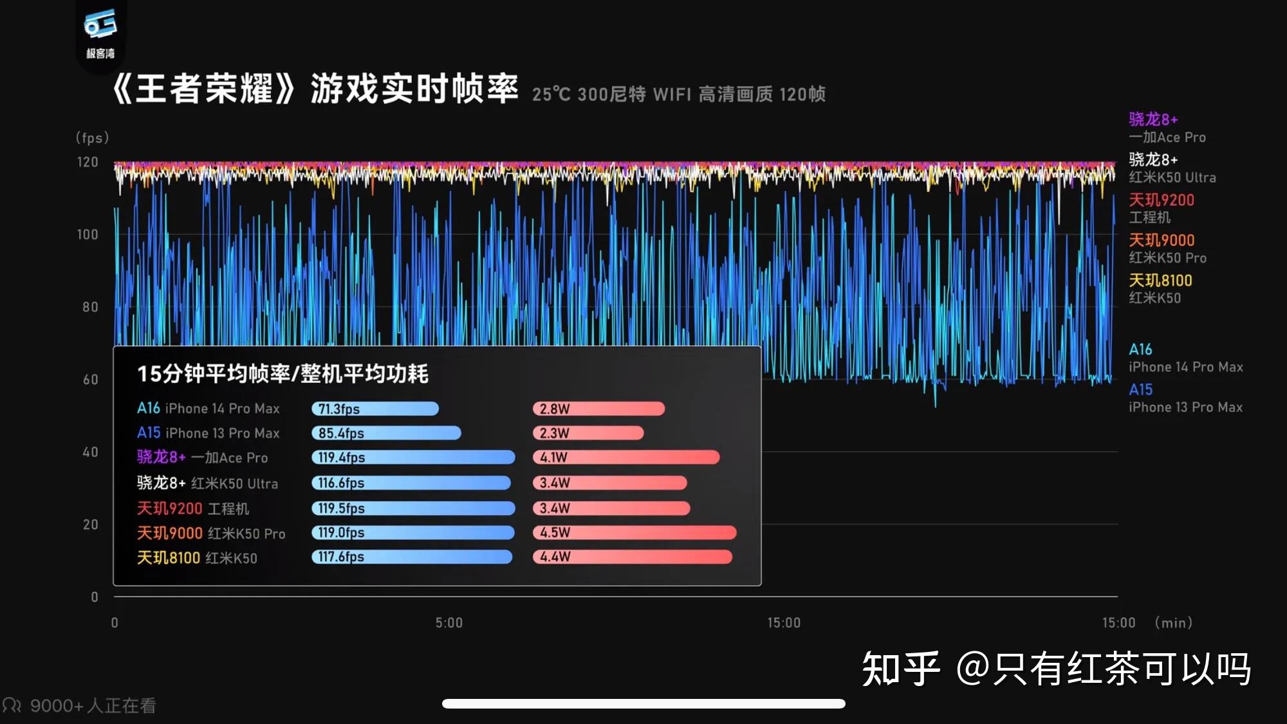The height and width of the screenshot is (724, 1287).
Task: Click the 知乎 @只有红茶可以吗 watermark
Action: [x=1056, y=669]
